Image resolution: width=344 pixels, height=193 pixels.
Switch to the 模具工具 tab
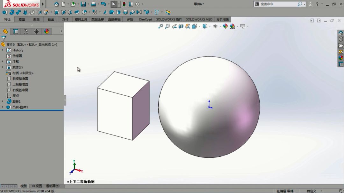pyautogui.click(x=81, y=19)
